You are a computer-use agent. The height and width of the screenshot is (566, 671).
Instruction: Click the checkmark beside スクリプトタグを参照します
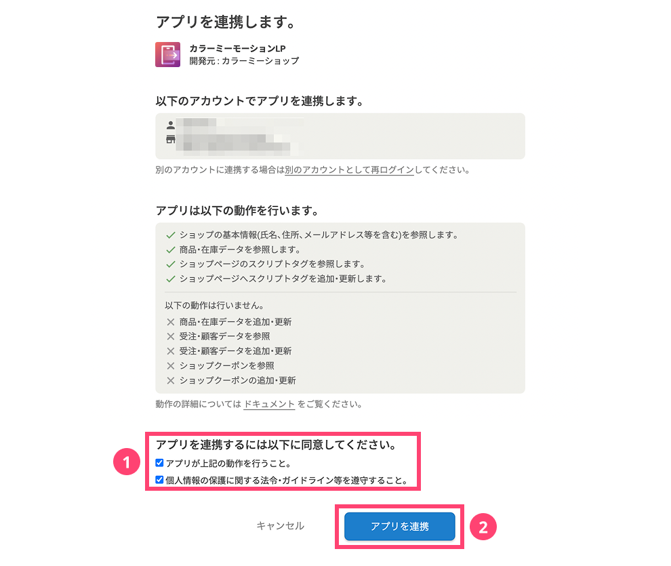pyautogui.click(x=171, y=264)
